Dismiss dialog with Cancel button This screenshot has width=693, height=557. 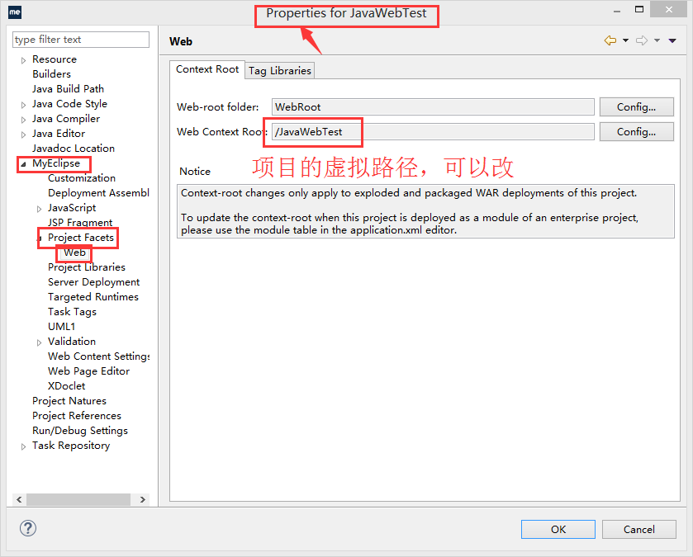tap(639, 529)
